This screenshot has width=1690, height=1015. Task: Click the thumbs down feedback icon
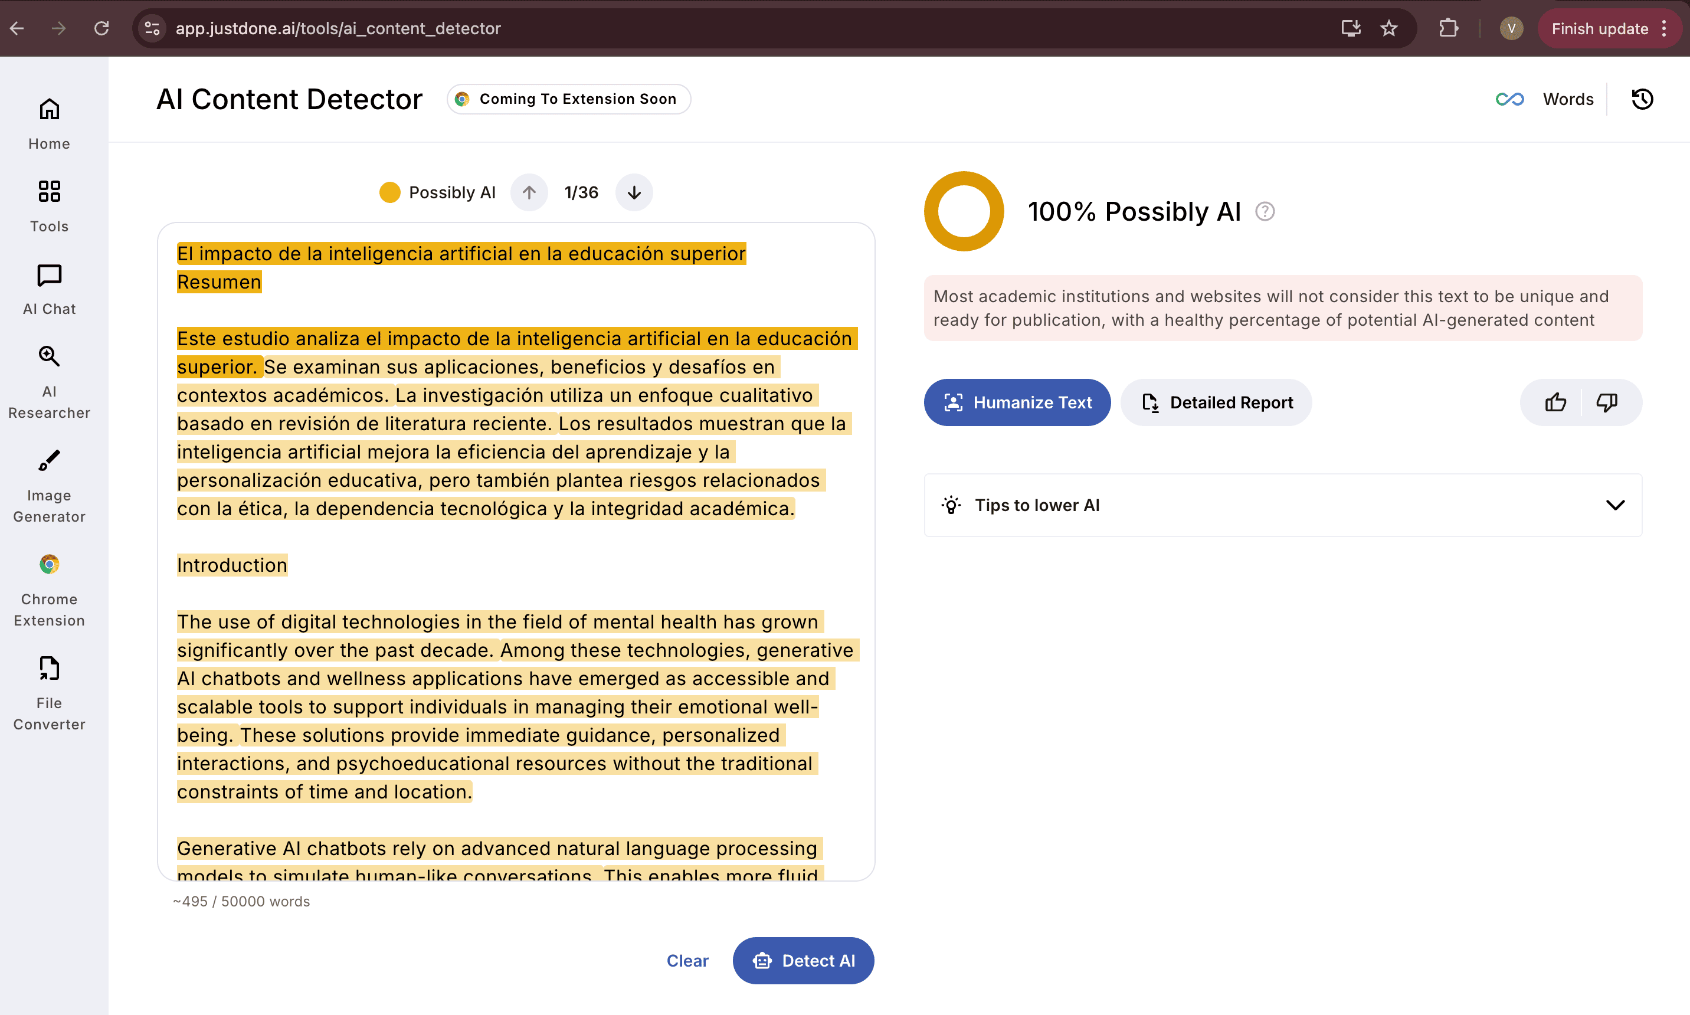click(1607, 402)
